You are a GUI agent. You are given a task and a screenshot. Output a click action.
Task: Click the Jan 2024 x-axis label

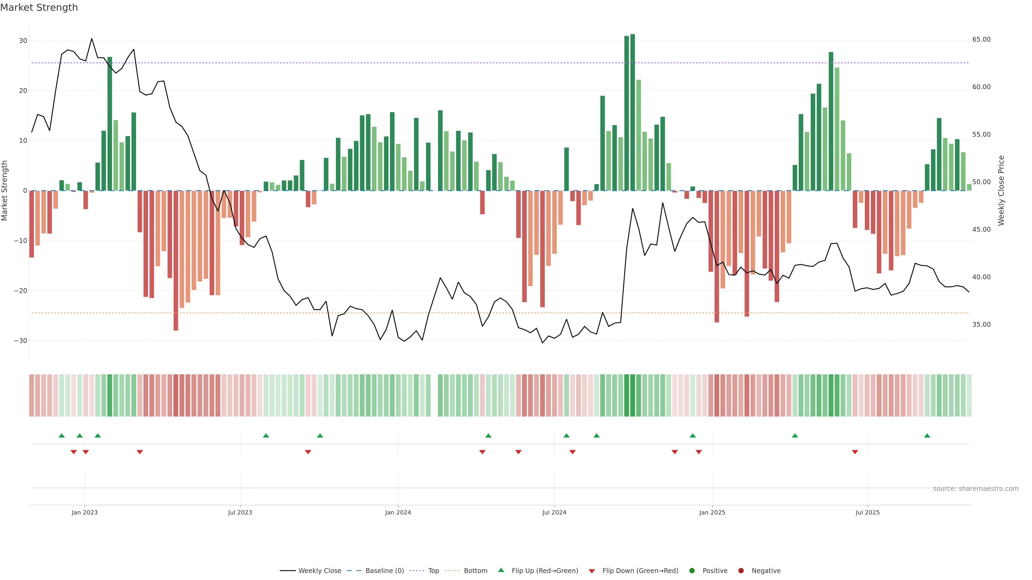click(x=398, y=512)
